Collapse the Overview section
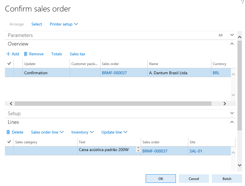 232,44
